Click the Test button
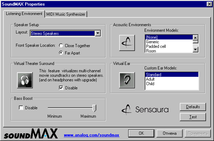 (x=193, y=117)
